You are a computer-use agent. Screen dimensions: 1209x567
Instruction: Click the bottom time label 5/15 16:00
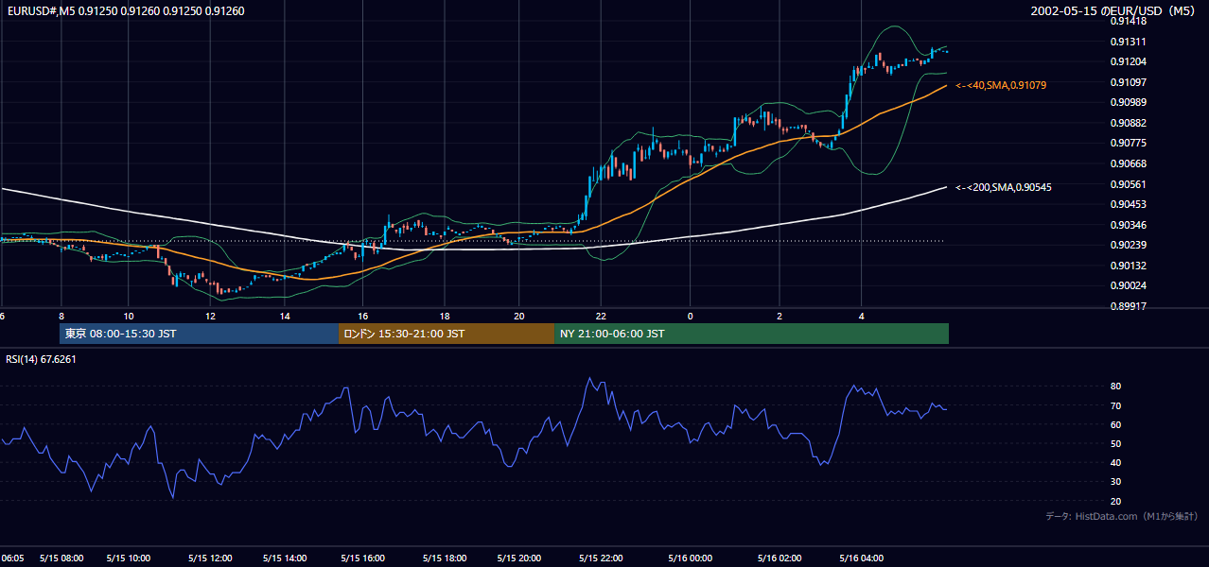(363, 558)
